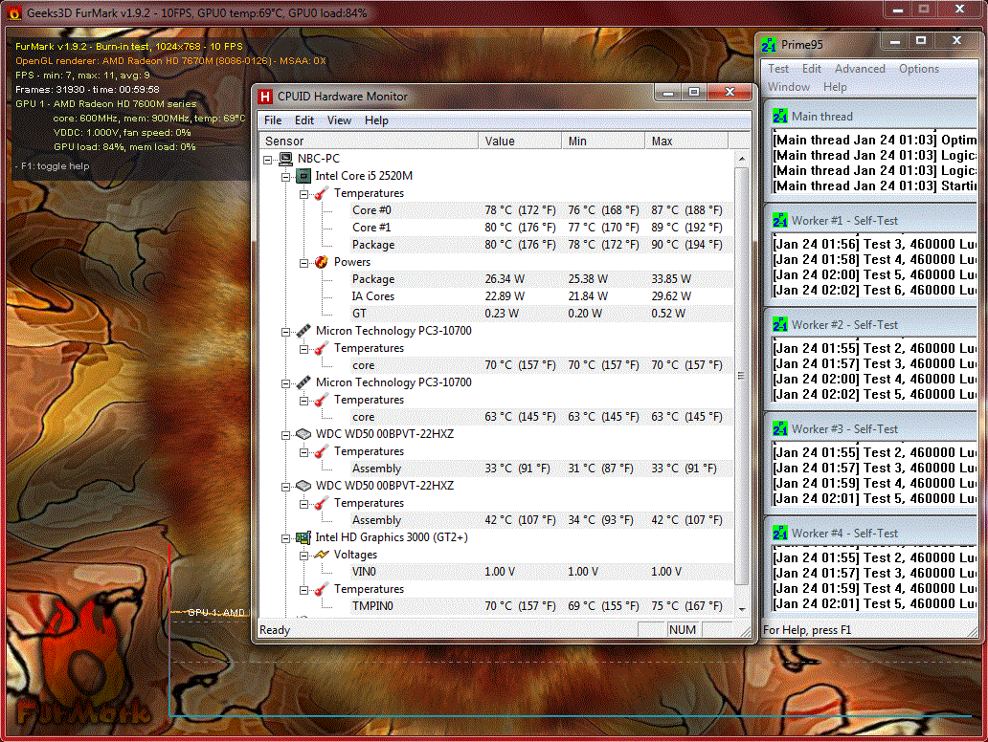
Task: Collapse the Intel HD Graphics 3000 node
Action: (x=285, y=538)
